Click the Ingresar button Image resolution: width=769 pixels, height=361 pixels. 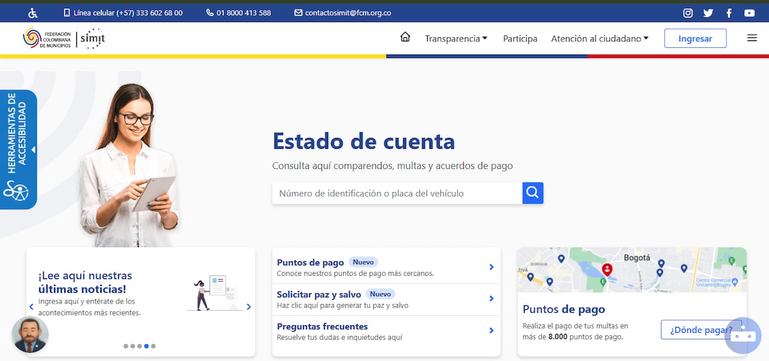click(x=695, y=38)
